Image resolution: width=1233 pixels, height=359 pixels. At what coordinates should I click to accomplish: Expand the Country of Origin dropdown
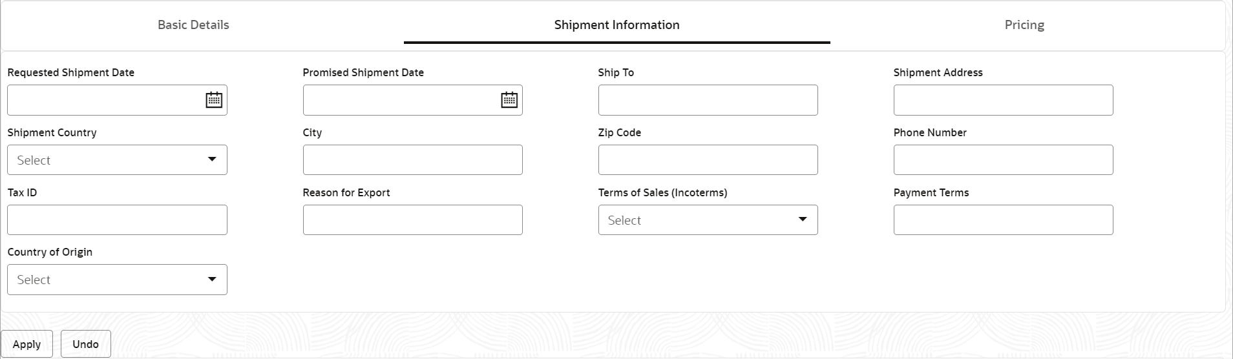(x=117, y=280)
